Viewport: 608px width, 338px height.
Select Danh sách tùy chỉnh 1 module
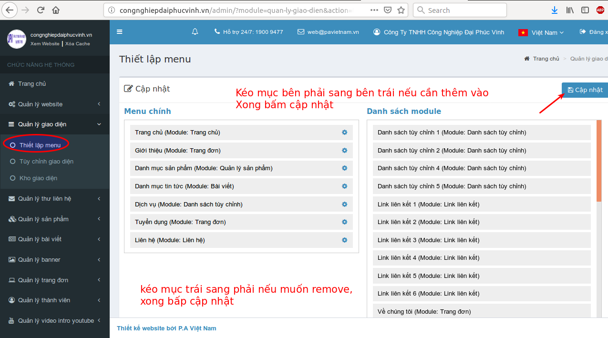click(482, 133)
